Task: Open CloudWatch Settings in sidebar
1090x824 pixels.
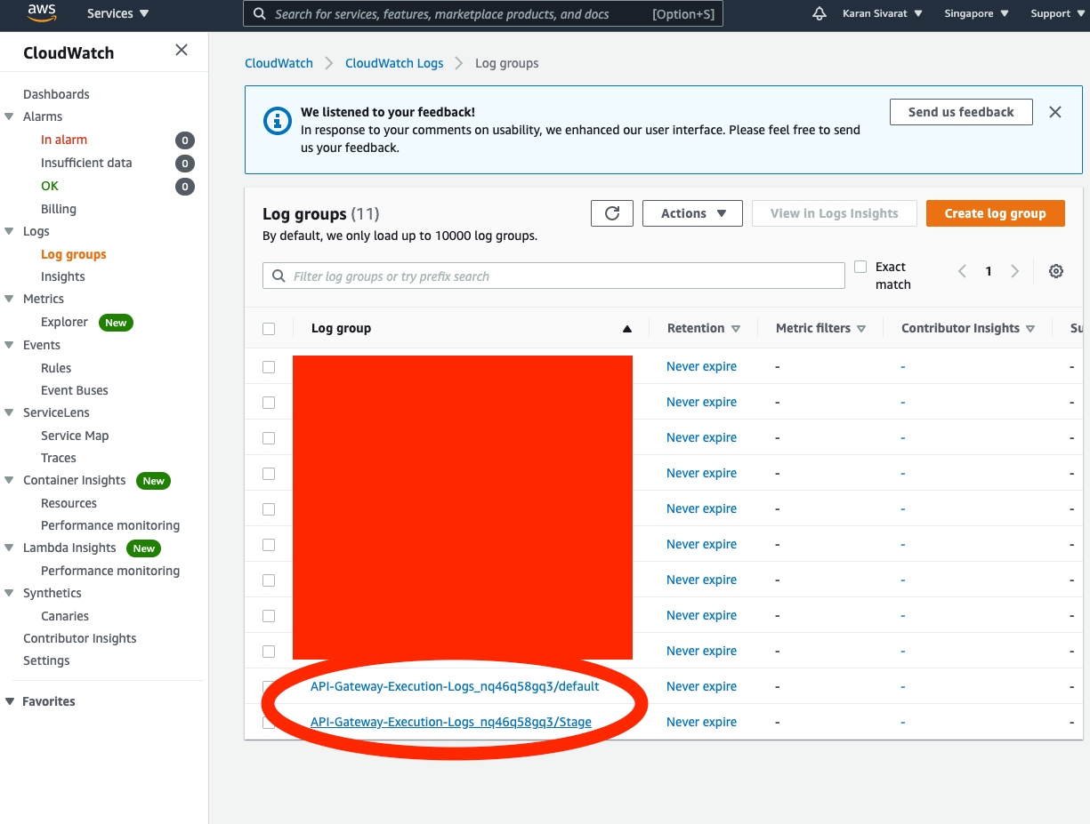Action: coord(46,660)
